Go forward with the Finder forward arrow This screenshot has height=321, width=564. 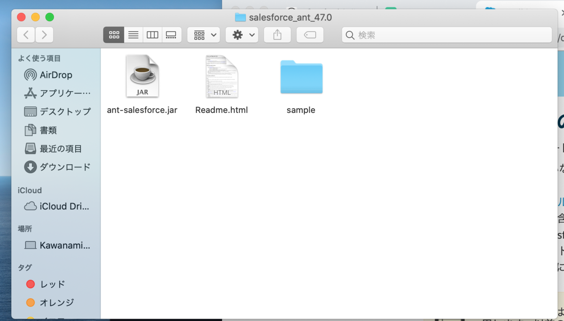click(44, 35)
